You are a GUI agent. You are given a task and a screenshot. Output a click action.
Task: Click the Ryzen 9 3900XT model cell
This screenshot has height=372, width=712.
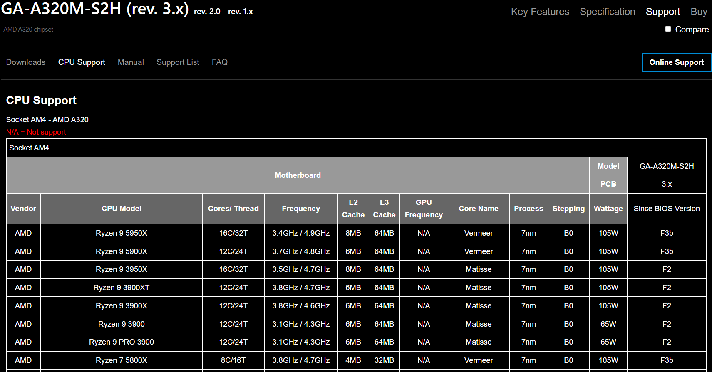122,288
